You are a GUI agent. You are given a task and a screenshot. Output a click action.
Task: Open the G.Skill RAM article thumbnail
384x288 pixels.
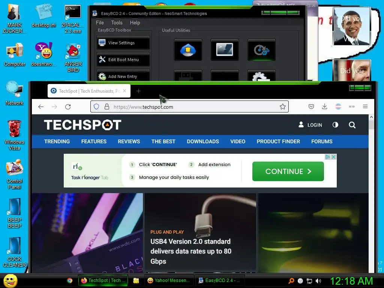click(x=87, y=232)
